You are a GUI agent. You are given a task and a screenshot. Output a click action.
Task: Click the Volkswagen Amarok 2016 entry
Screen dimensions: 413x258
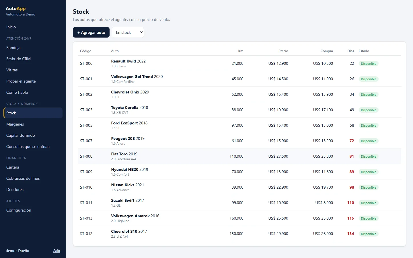tap(239, 218)
